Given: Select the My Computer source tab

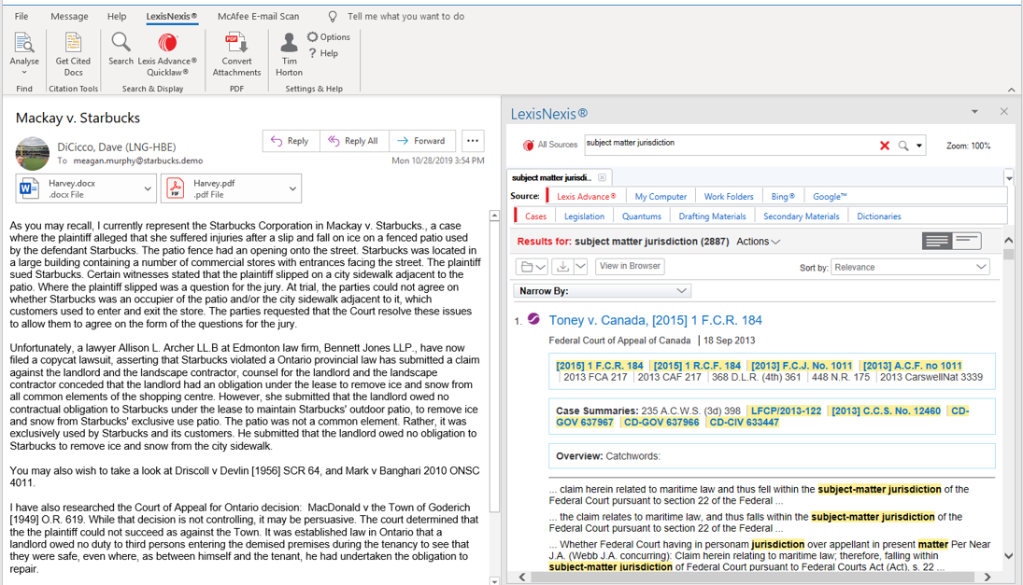Looking at the screenshot, I should click(x=661, y=197).
